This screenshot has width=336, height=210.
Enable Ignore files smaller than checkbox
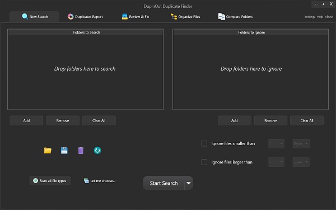(204, 143)
